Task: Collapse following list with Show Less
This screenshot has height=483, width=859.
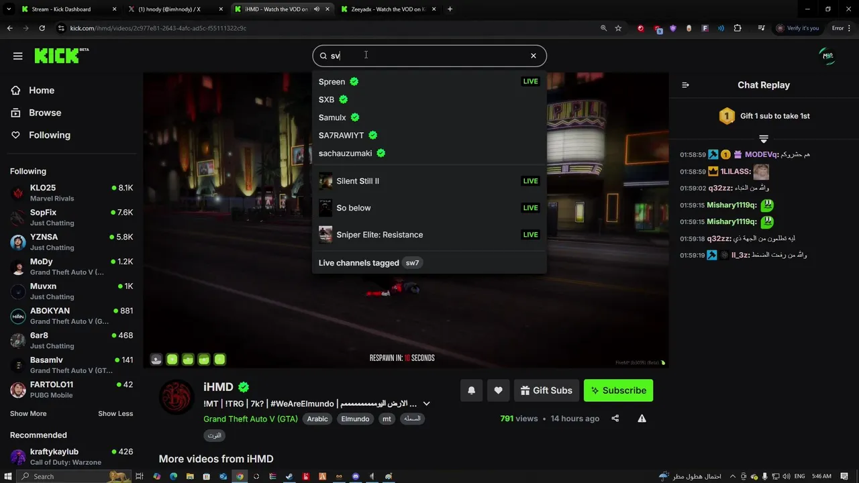Action: pyautogui.click(x=115, y=414)
